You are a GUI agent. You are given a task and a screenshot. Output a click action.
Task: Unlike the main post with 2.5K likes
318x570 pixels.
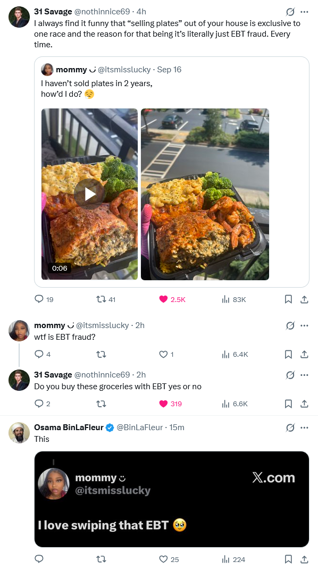(164, 299)
